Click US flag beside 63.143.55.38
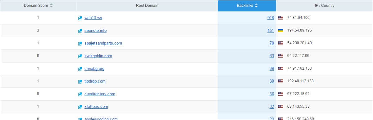The height and width of the screenshot is (120, 373). [x=281, y=106]
